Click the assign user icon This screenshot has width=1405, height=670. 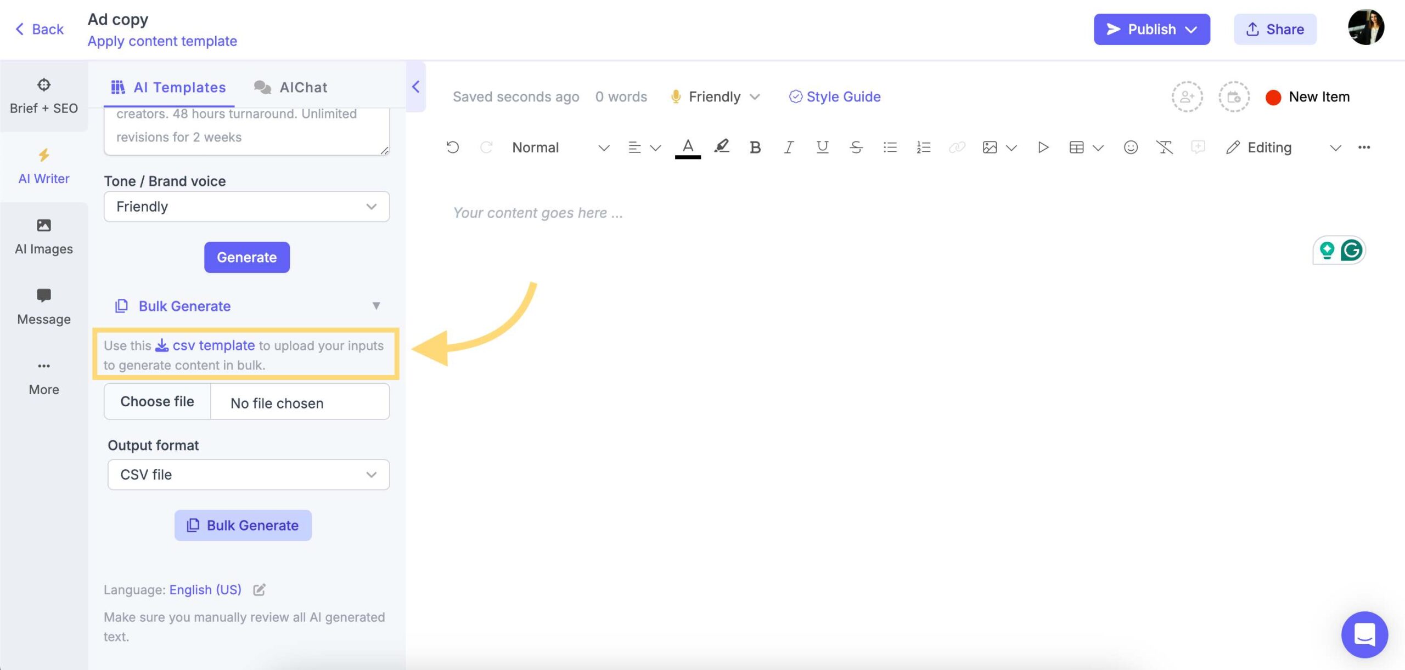coord(1187,97)
